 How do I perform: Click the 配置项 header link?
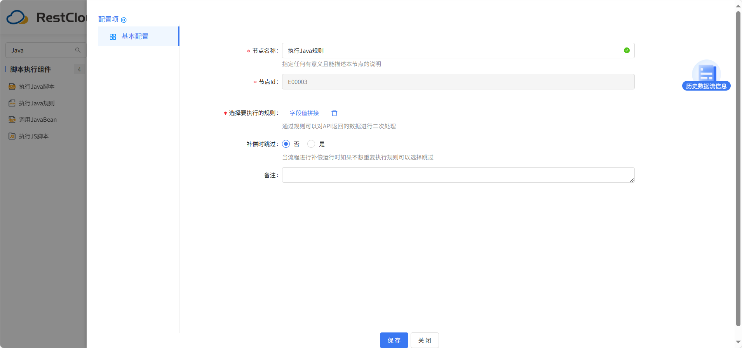click(x=108, y=19)
